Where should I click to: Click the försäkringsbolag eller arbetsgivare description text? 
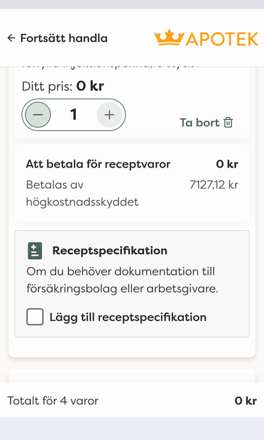tap(122, 289)
